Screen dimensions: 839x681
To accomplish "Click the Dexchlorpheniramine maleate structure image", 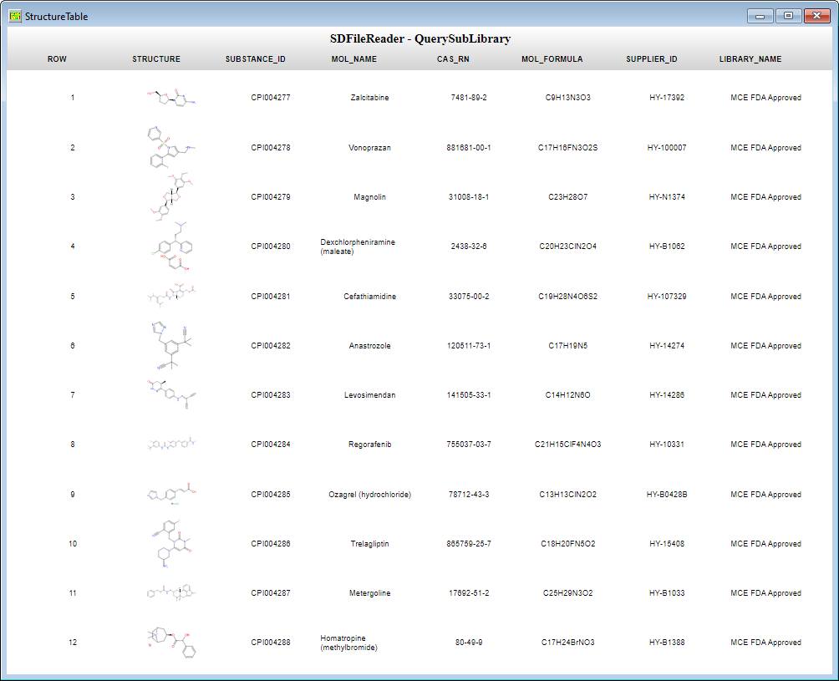I will pos(171,246).
